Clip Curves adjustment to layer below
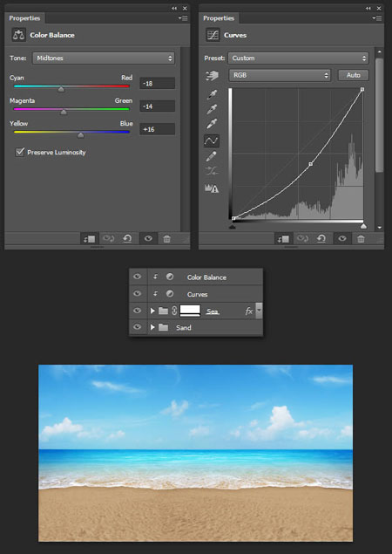 [283, 239]
